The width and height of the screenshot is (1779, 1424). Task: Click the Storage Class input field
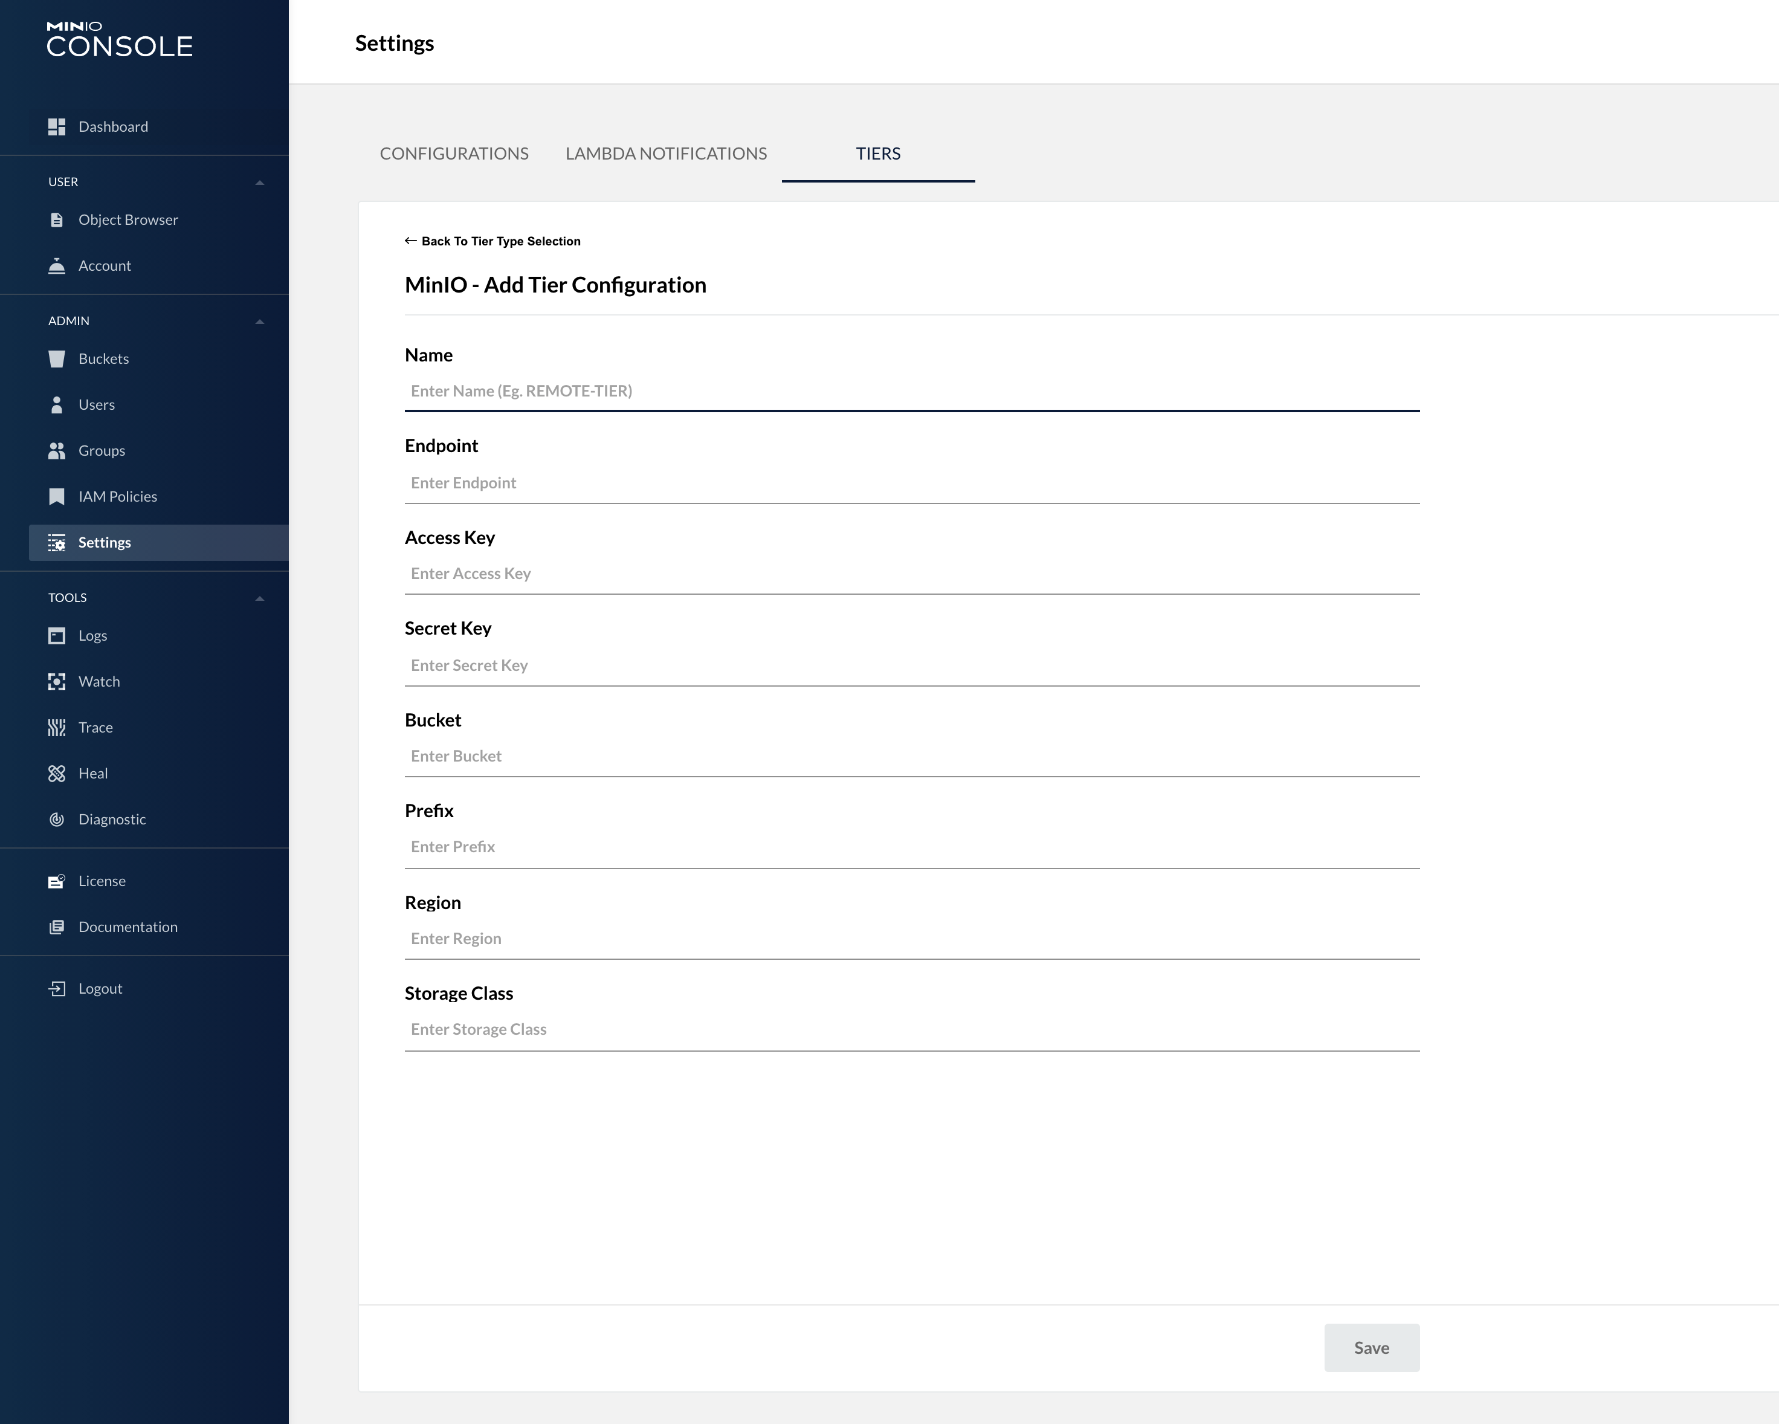[912, 1029]
